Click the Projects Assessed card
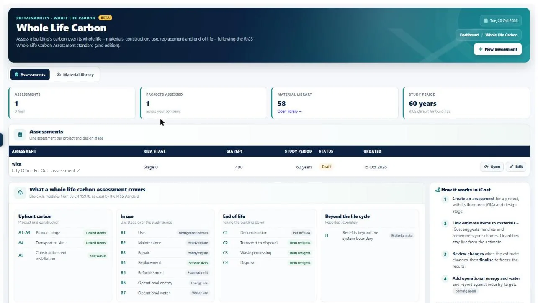Viewport: 538px width, 303px height. 203,103
